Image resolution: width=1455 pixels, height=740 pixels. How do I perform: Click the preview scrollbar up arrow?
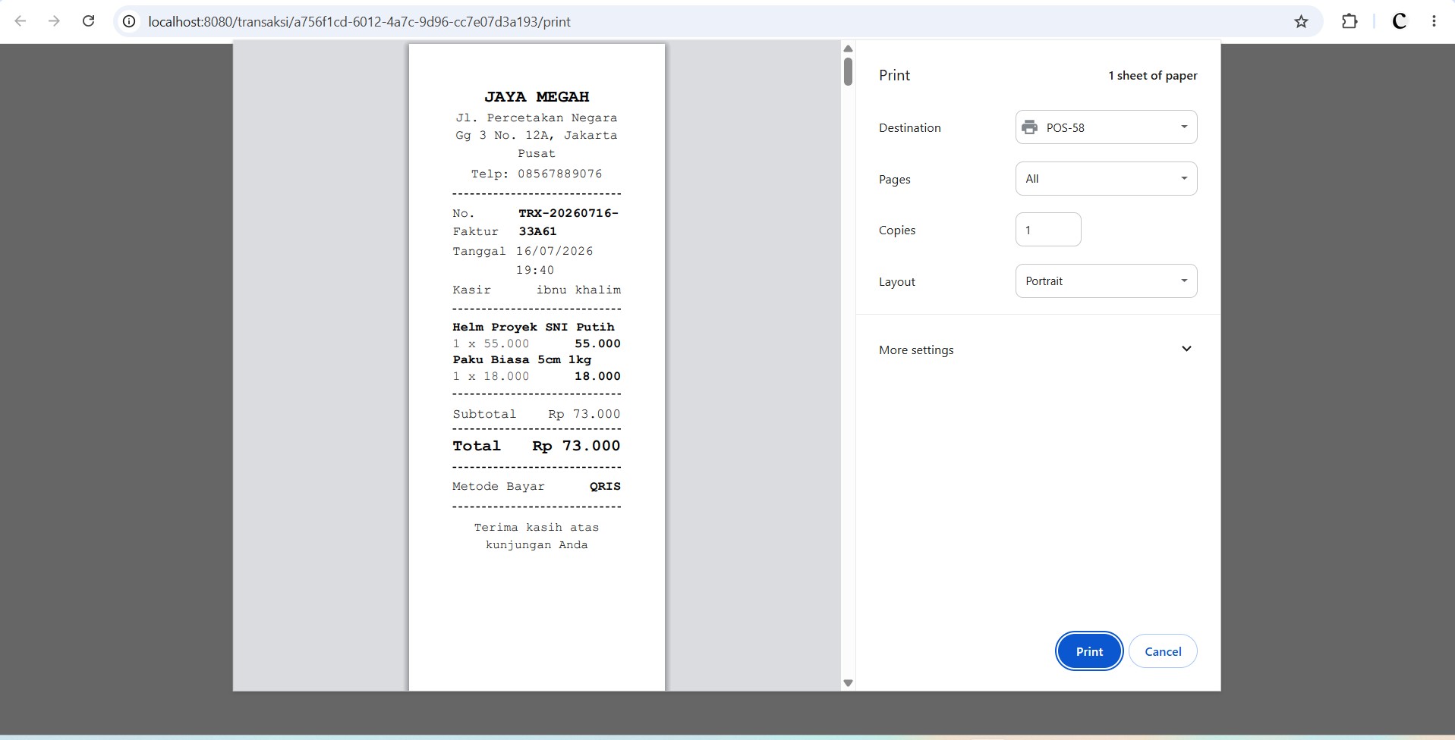point(848,49)
